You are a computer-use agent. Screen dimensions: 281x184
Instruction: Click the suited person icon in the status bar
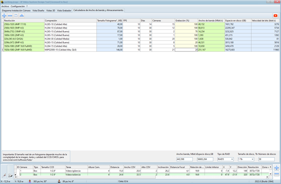(59, 181)
